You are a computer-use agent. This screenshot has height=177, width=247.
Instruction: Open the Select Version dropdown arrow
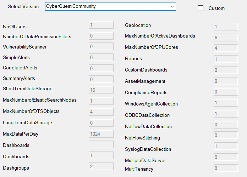click(172, 6)
